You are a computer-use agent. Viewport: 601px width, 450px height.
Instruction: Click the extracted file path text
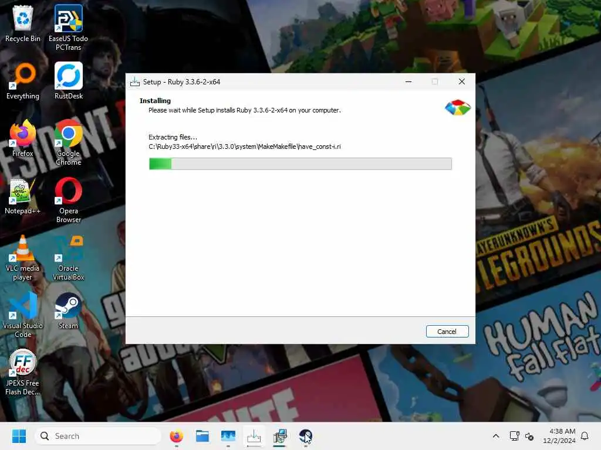(245, 146)
